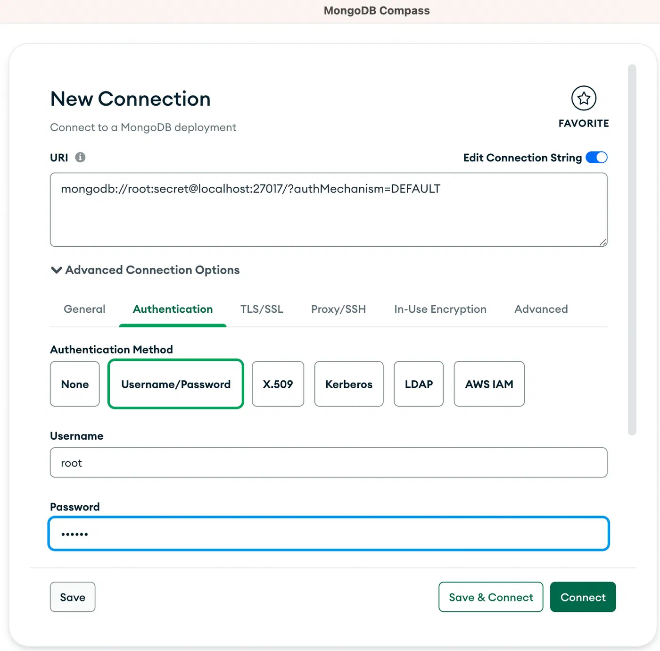Image resolution: width=660 pixels, height=651 pixels.
Task: Click the Authentication Method label
Action: point(112,350)
